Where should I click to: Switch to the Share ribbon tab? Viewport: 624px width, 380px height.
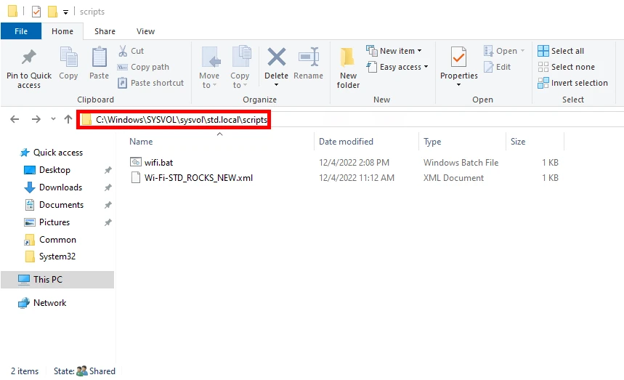coord(105,31)
